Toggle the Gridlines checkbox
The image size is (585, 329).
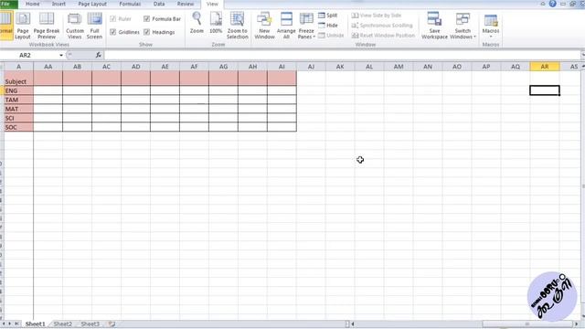pos(113,32)
